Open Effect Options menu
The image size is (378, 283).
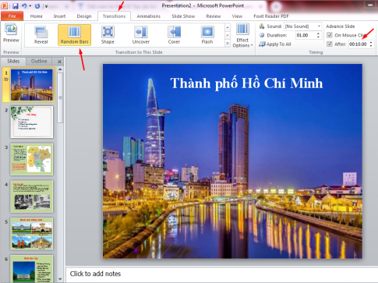pyautogui.click(x=242, y=36)
